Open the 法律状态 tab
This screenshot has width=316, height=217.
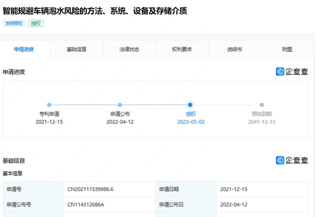click(x=129, y=49)
